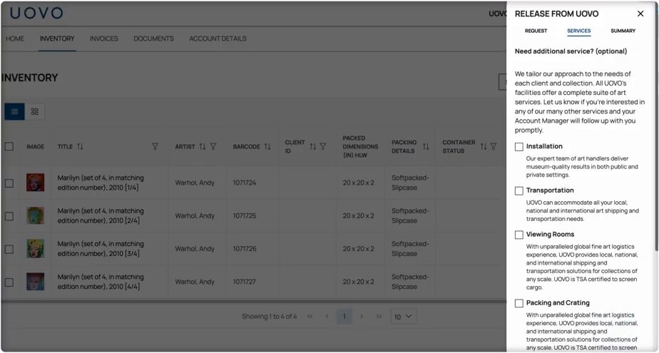
Task: Filter the Title column
Action: 155,146
